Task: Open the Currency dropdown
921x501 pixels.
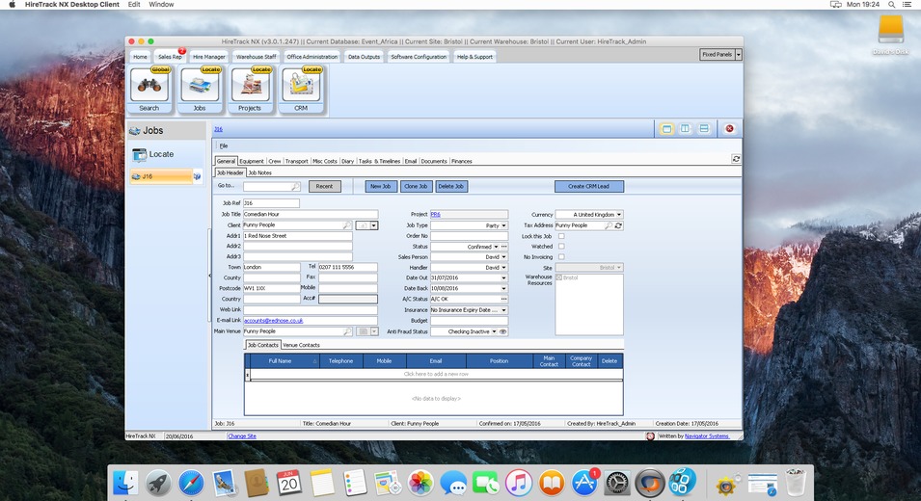Action: click(x=618, y=215)
